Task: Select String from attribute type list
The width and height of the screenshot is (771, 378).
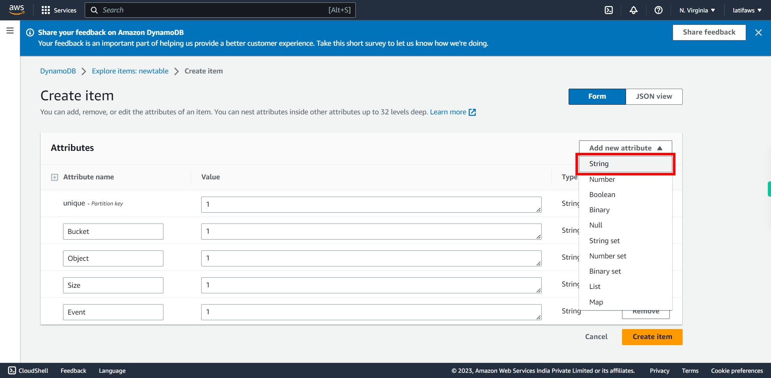Action: point(625,164)
